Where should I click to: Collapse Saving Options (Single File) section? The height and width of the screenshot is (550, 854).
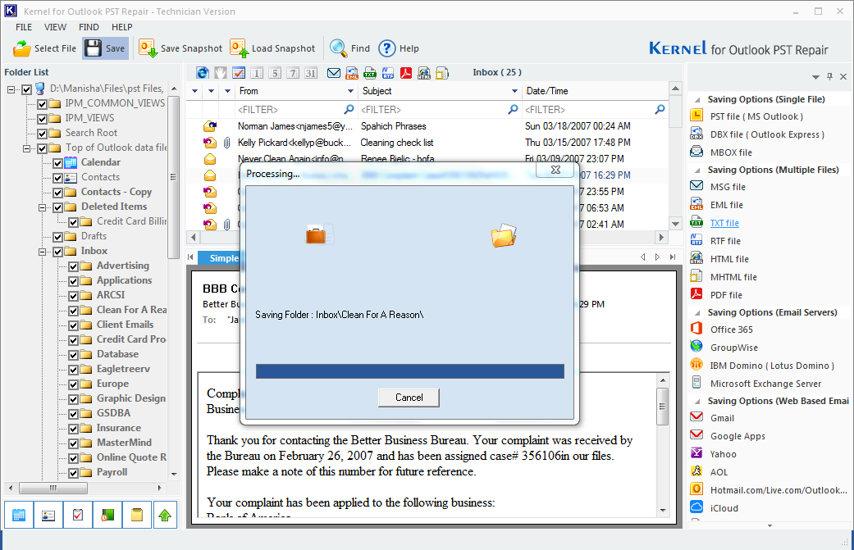696,99
